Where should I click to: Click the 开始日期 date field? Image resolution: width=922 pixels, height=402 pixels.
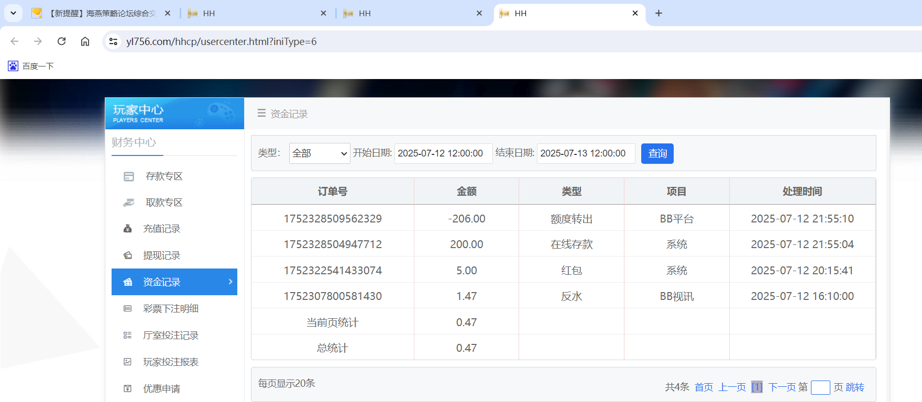coord(443,153)
